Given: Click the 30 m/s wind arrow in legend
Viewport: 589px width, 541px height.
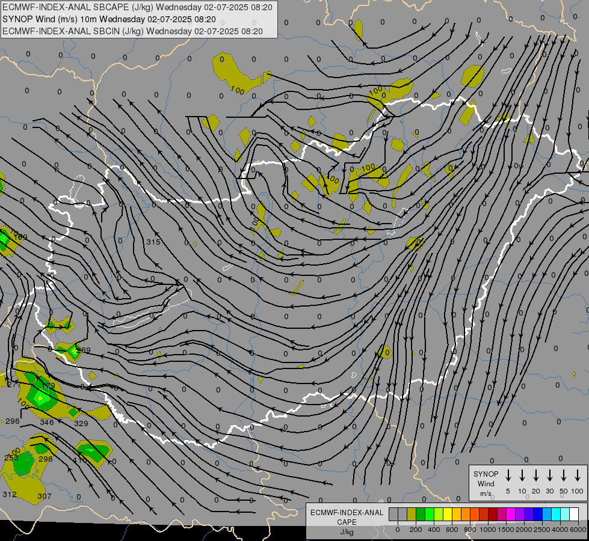Looking at the screenshot, I should click(x=549, y=475).
